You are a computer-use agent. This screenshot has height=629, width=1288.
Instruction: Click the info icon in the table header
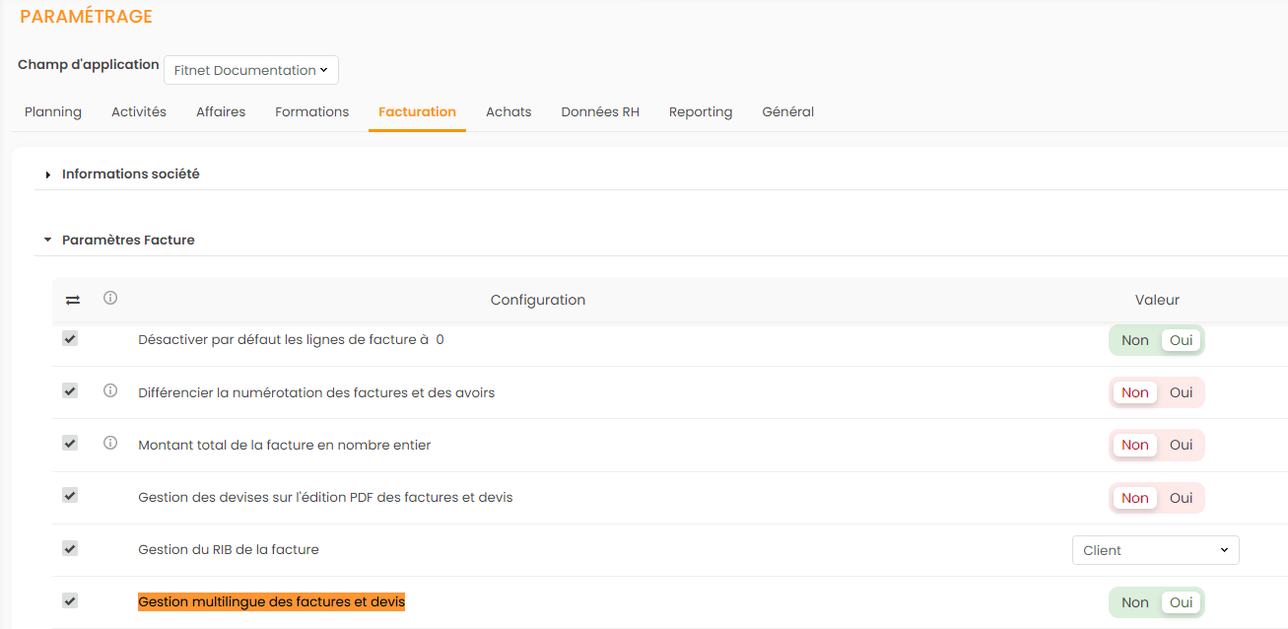110,298
